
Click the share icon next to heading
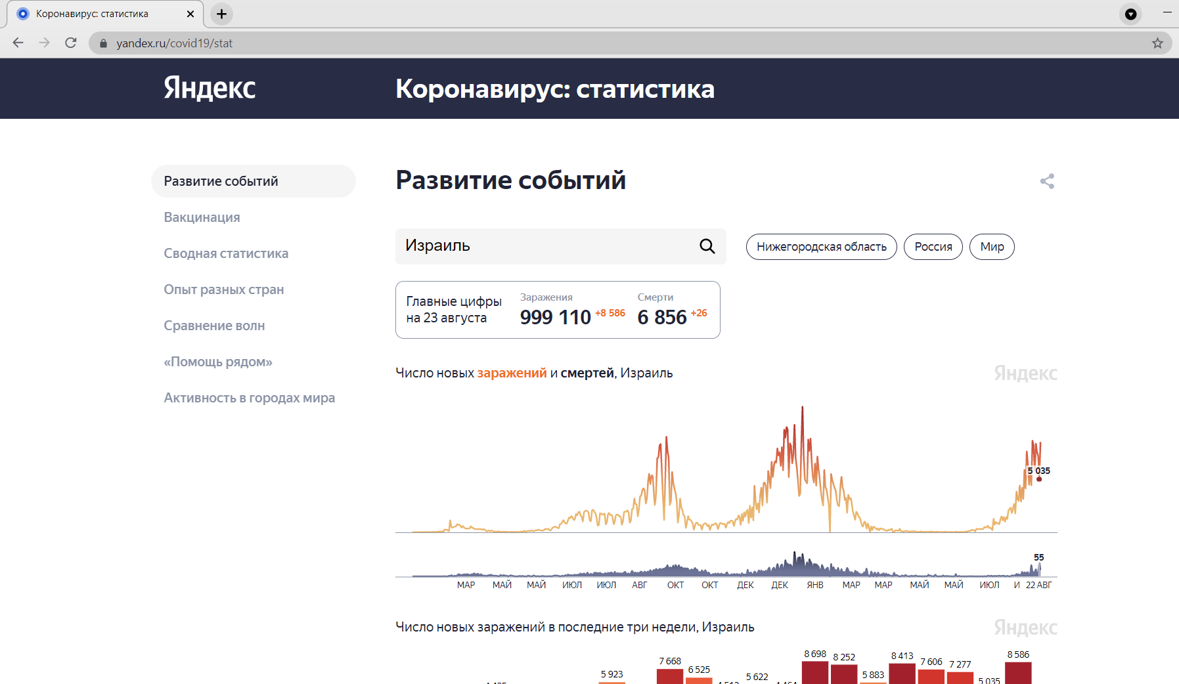point(1047,181)
